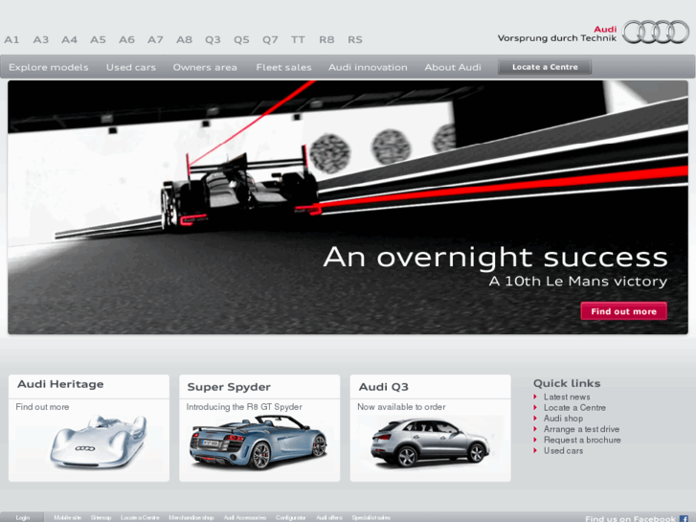
Task: Open the Configurator footer link
Action: click(x=291, y=517)
